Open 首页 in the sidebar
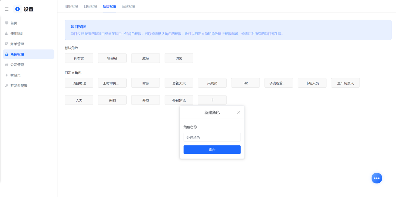 point(28,23)
